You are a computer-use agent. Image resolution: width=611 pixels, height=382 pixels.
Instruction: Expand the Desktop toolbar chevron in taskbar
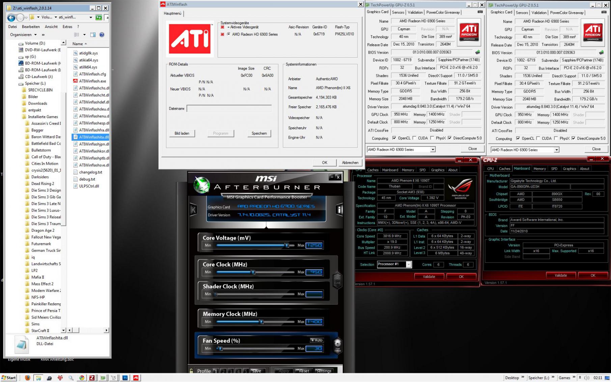[523, 377]
